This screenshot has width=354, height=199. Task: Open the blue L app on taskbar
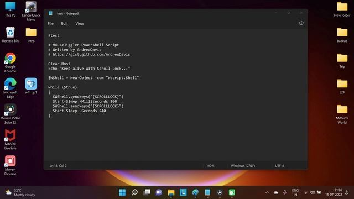click(183, 192)
